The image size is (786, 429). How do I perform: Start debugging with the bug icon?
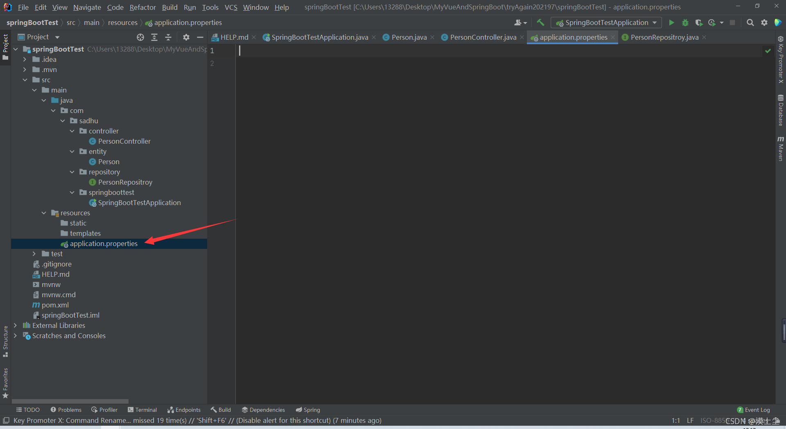[x=685, y=23]
